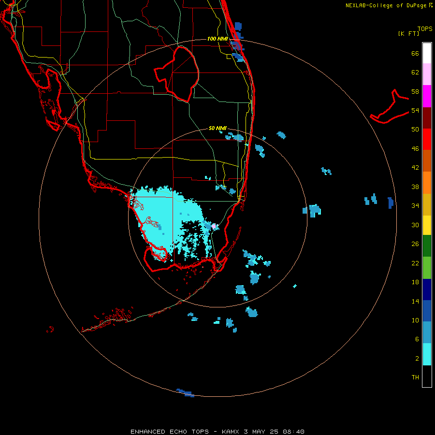Viewport: 435px width, 435px height.
Task: Click legend value 66
Action: 415,53
